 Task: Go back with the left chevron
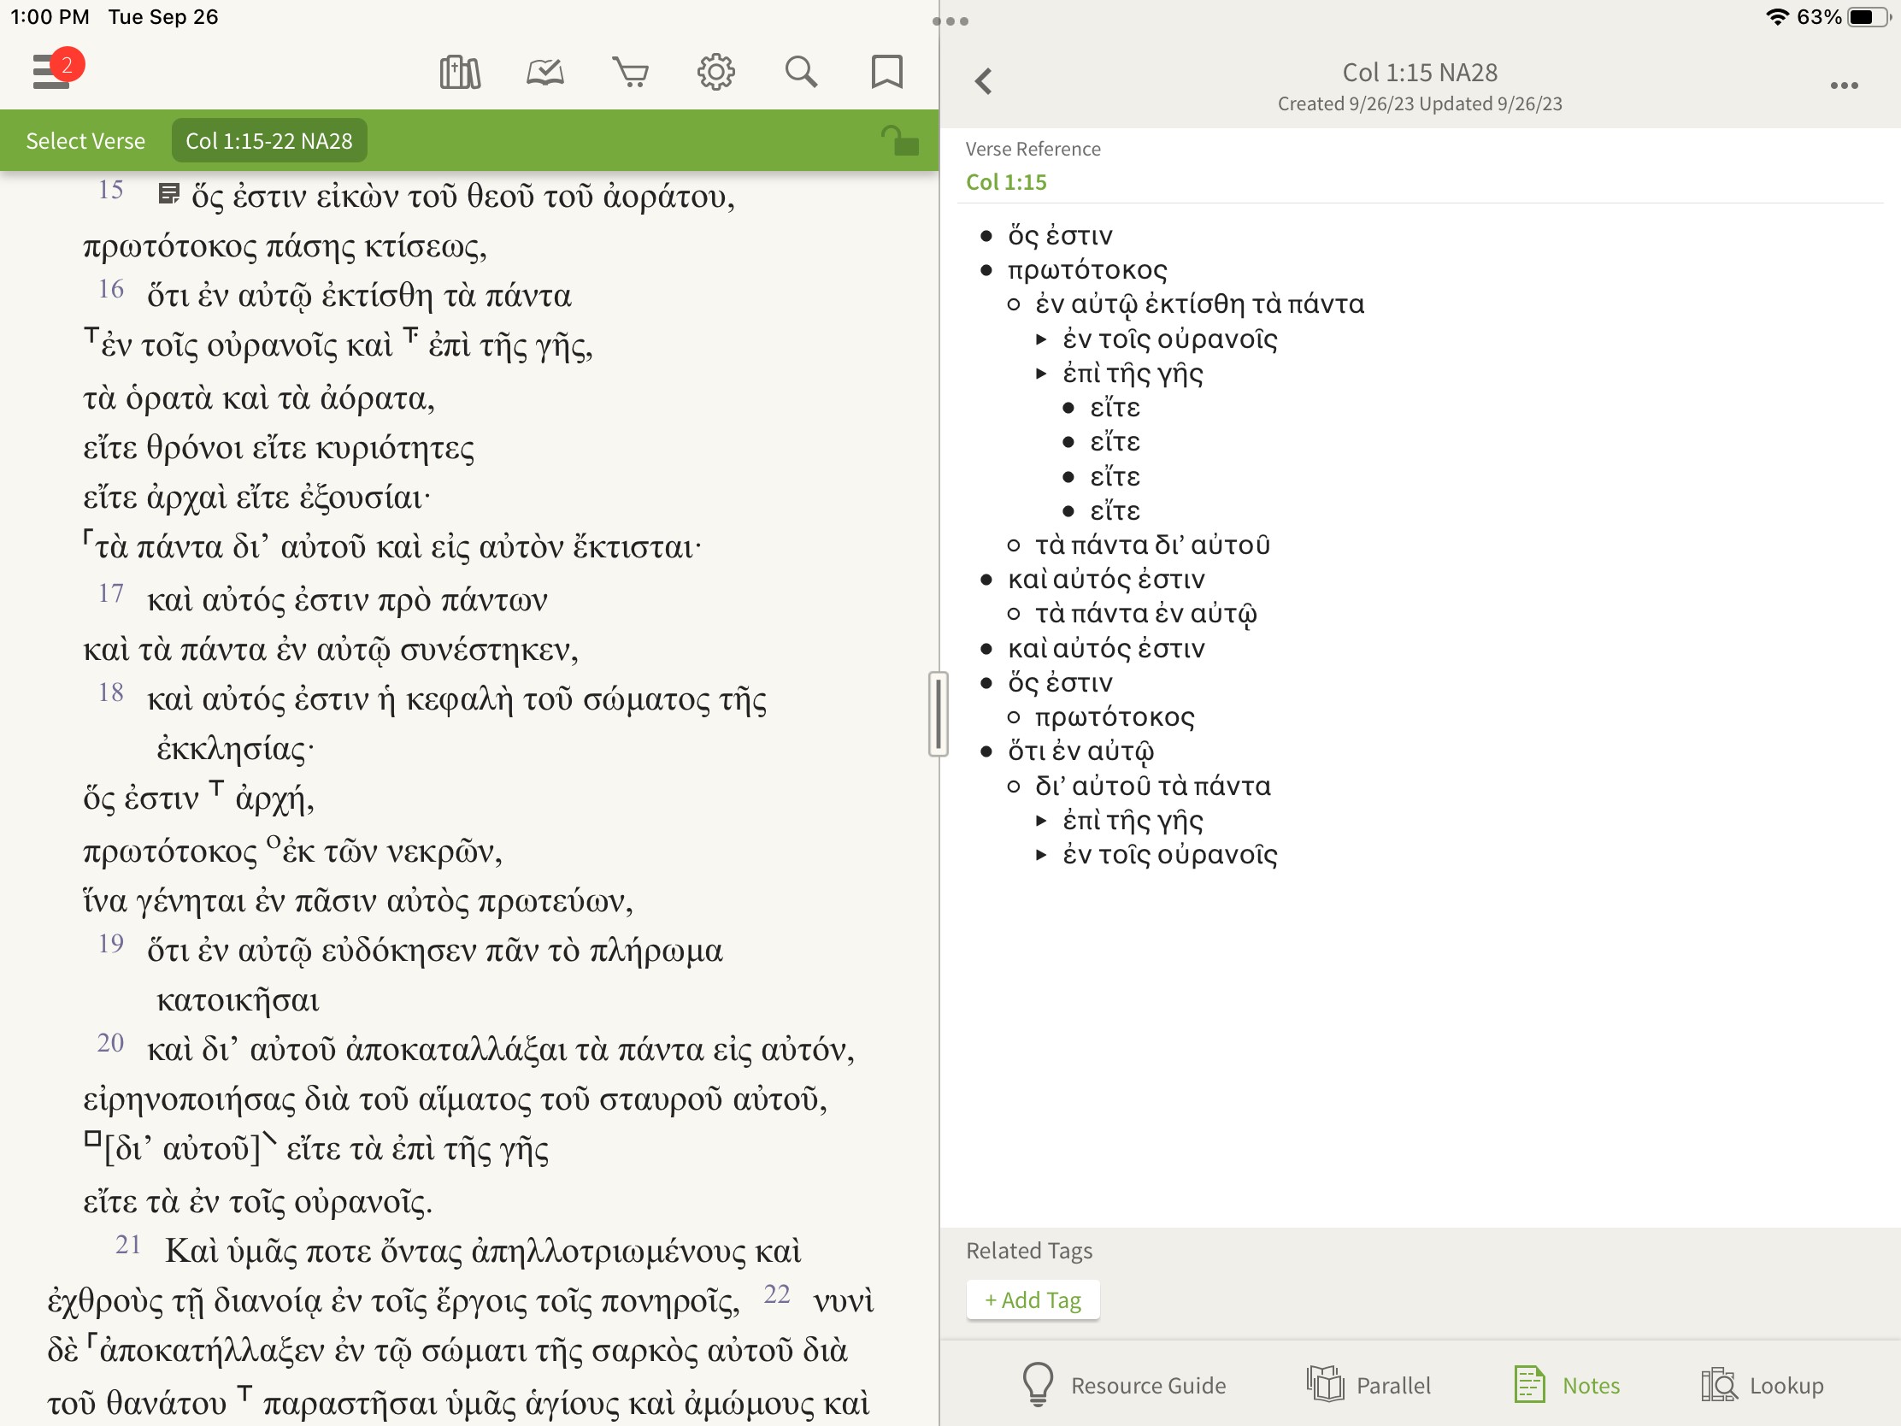pyautogui.click(x=984, y=82)
